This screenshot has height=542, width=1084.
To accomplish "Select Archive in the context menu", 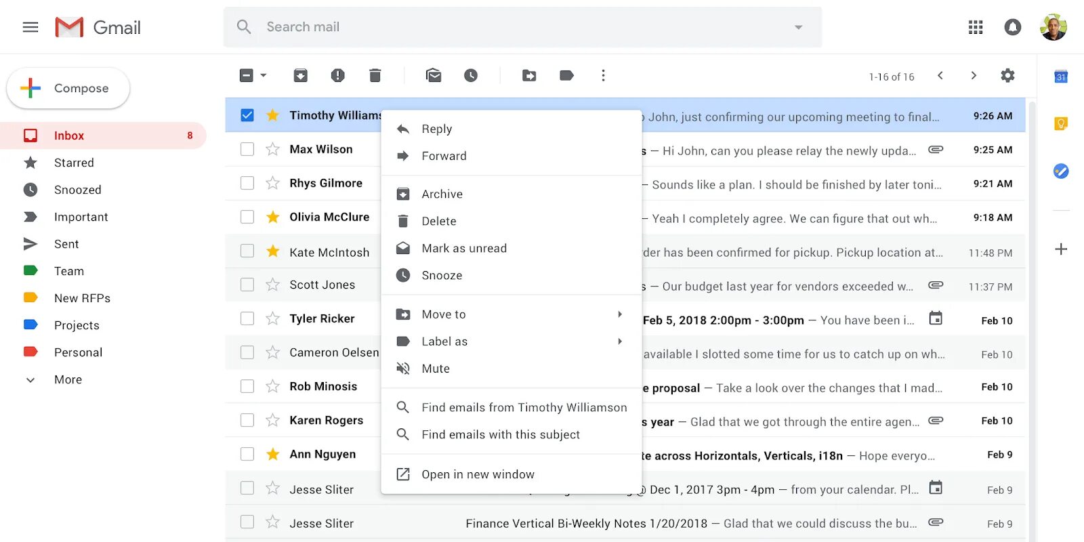I will [x=512, y=194].
